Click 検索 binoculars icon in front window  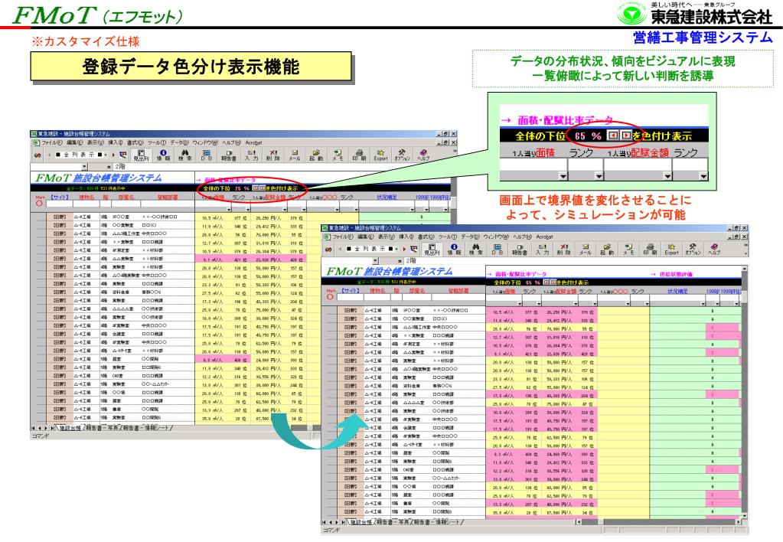point(475,250)
